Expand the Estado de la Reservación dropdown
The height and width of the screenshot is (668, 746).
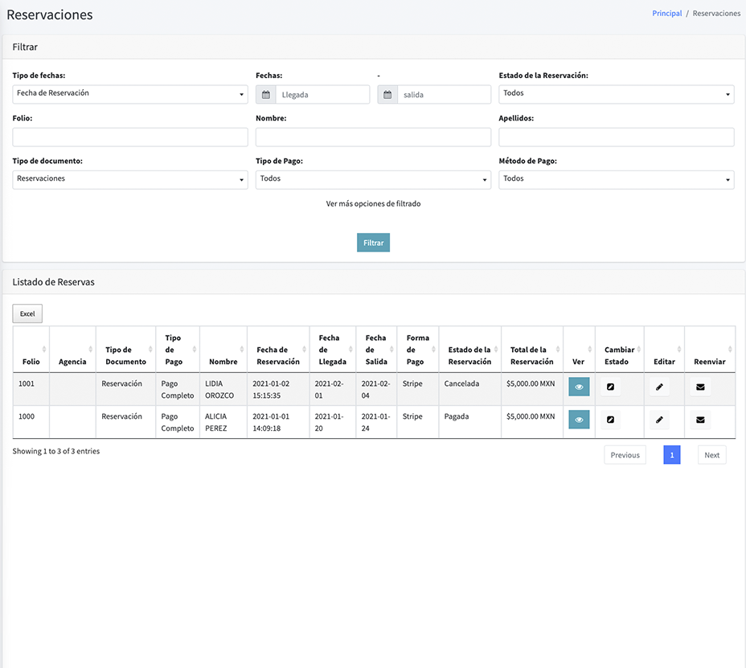tap(616, 94)
